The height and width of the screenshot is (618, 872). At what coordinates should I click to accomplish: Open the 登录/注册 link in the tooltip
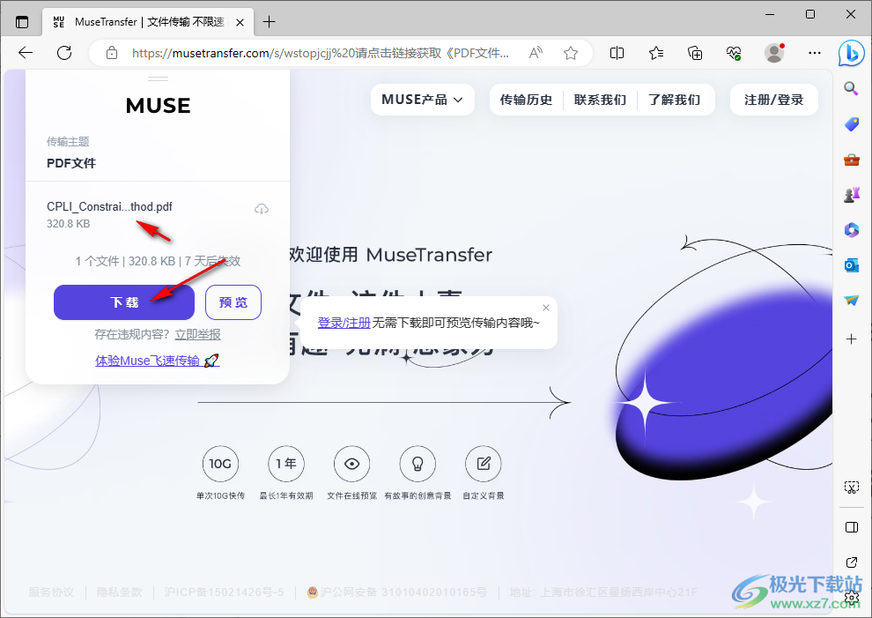click(344, 323)
